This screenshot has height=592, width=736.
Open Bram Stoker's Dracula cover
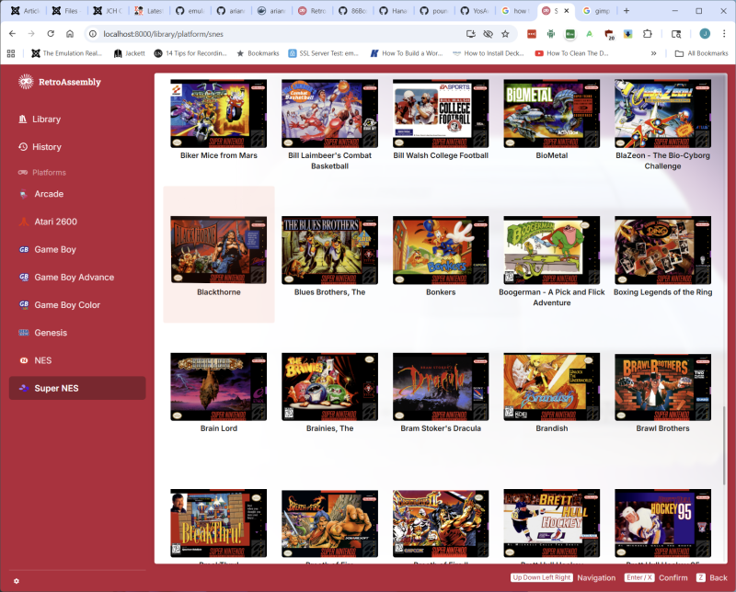[440, 385]
